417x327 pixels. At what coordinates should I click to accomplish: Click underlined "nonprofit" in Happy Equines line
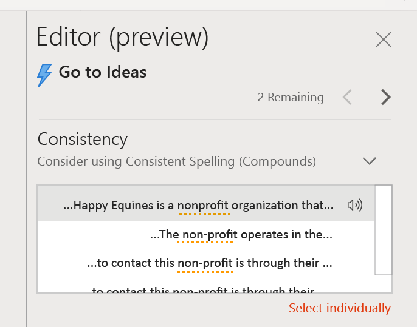pyautogui.click(x=204, y=206)
